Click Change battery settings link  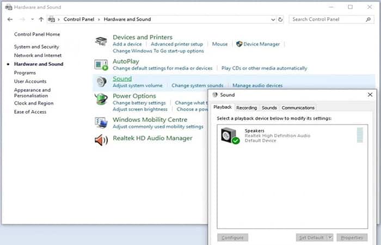coord(139,103)
